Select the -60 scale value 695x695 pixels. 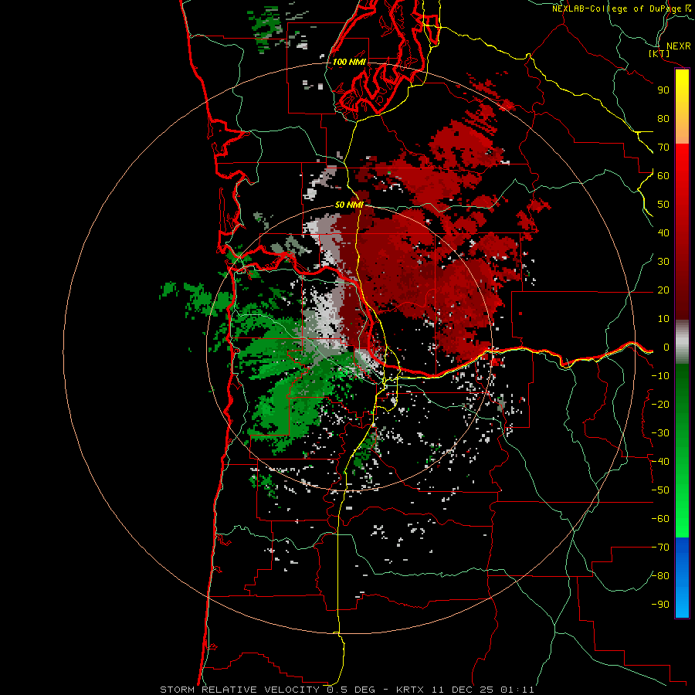[660, 519]
